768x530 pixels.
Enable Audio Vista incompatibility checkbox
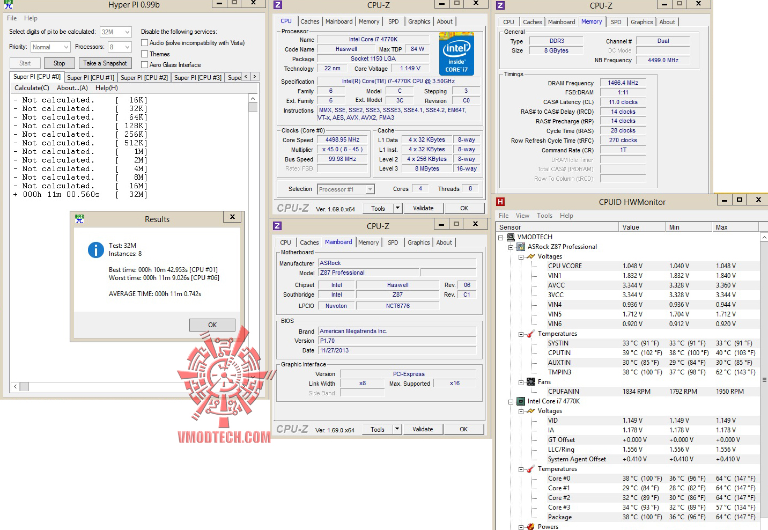tap(144, 43)
